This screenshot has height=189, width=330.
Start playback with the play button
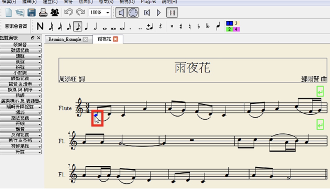point(159,12)
